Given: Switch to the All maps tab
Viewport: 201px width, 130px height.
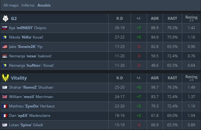Looking at the screenshot, I should 11,5.
